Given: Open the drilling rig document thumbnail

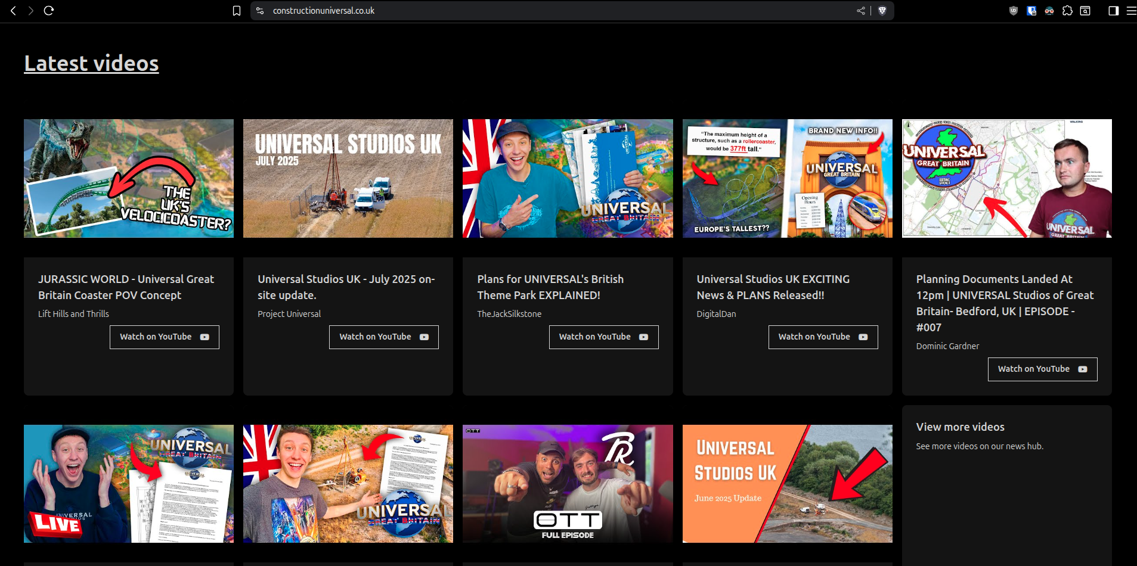Looking at the screenshot, I should tap(348, 484).
